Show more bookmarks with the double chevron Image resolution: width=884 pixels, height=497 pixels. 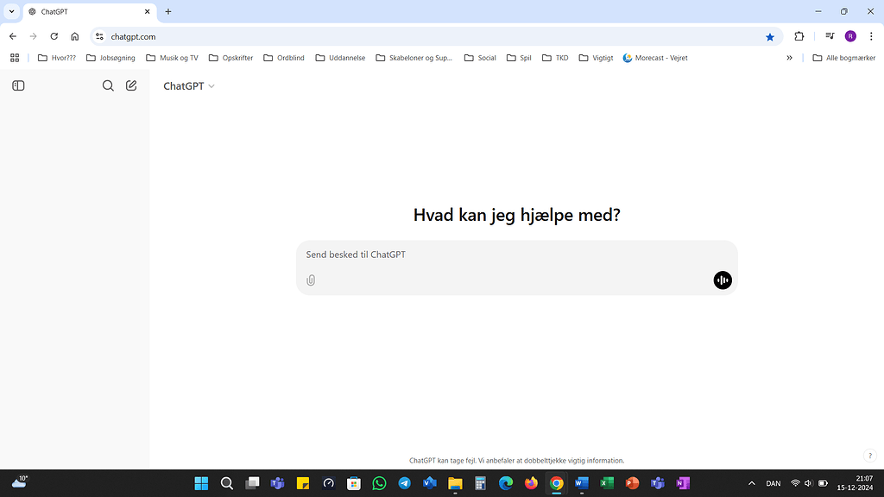[789, 58]
